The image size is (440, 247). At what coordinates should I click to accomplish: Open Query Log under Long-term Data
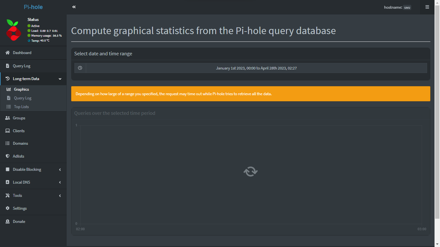pos(23,98)
